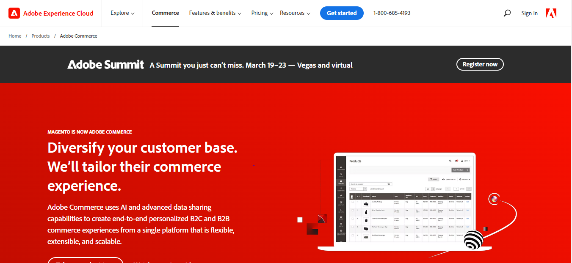Select the Commerce tab
Viewport: 572px width, 263px height.
(165, 13)
